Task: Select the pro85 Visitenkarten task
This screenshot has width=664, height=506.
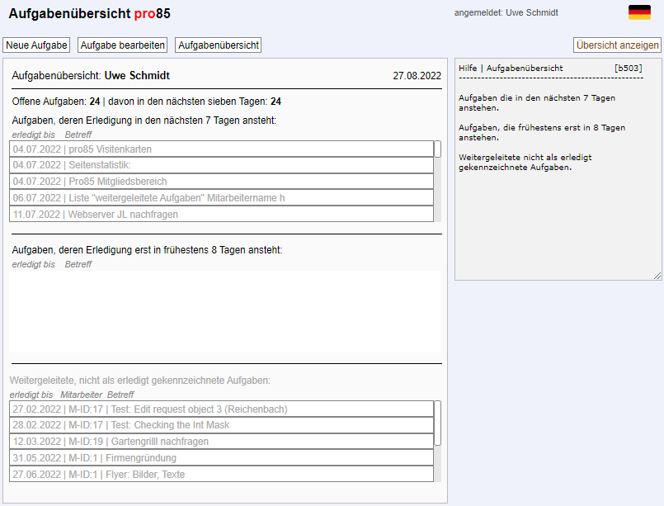Action: [221, 149]
